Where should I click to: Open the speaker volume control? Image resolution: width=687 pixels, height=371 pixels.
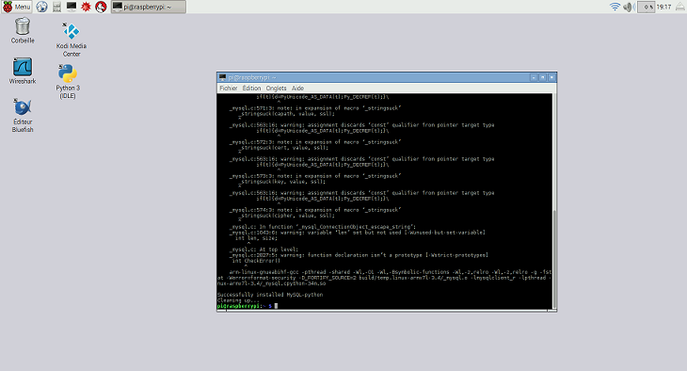(x=630, y=7)
